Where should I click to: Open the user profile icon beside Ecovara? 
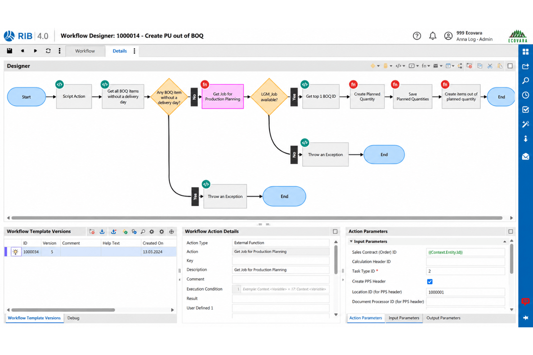coord(448,36)
